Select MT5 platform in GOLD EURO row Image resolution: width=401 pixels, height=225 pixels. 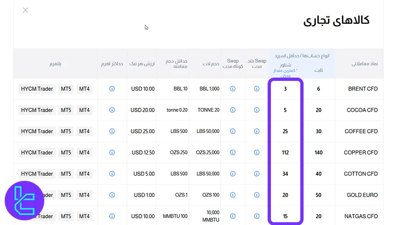pos(66,195)
